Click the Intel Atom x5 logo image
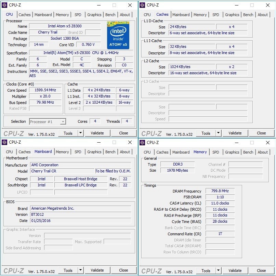The width and height of the screenshot is (276, 276). 118,35
